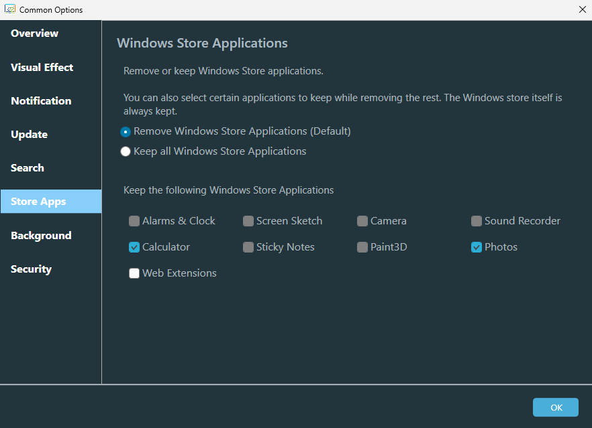Enable the Web Extensions checkbox
Screen dimensions: 592x428
[x=134, y=273]
